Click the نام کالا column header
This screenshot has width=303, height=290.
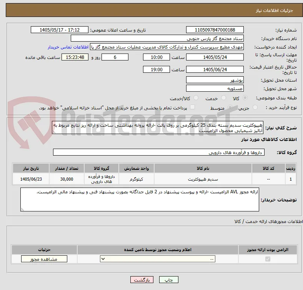pyautogui.click(x=203, y=168)
